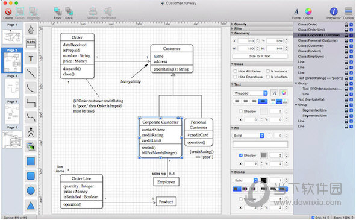Select the square rectangle tool

tap(31, 161)
